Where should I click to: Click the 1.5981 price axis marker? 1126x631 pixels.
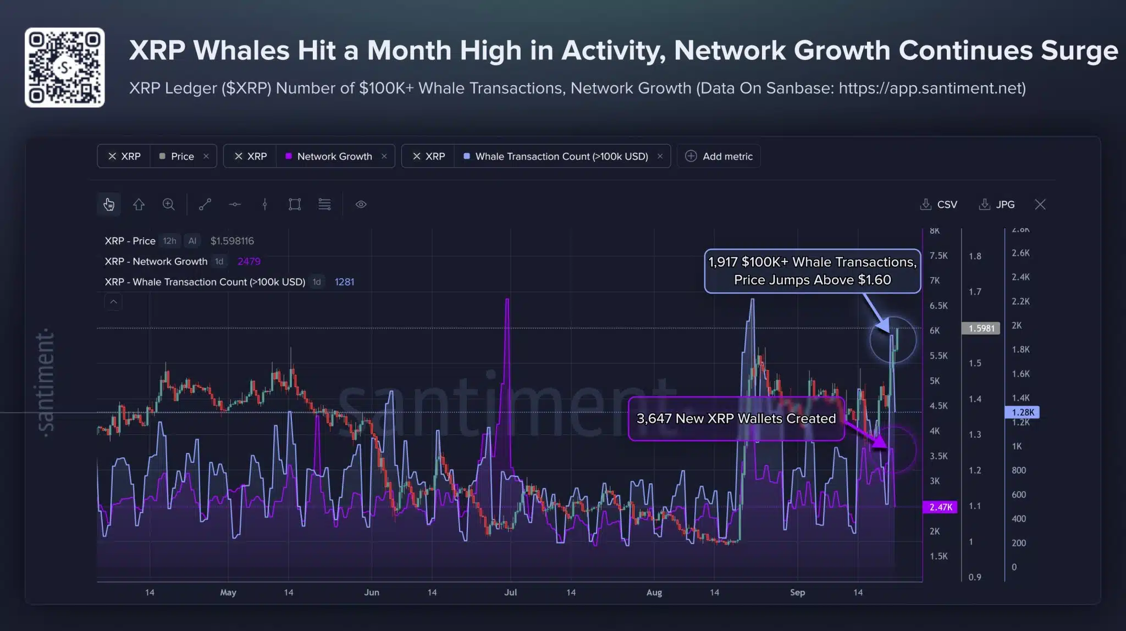pos(981,328)
